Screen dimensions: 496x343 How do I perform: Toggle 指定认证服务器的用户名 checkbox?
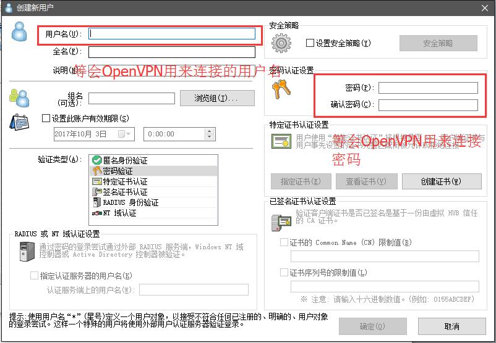click(x=34, y=276)
